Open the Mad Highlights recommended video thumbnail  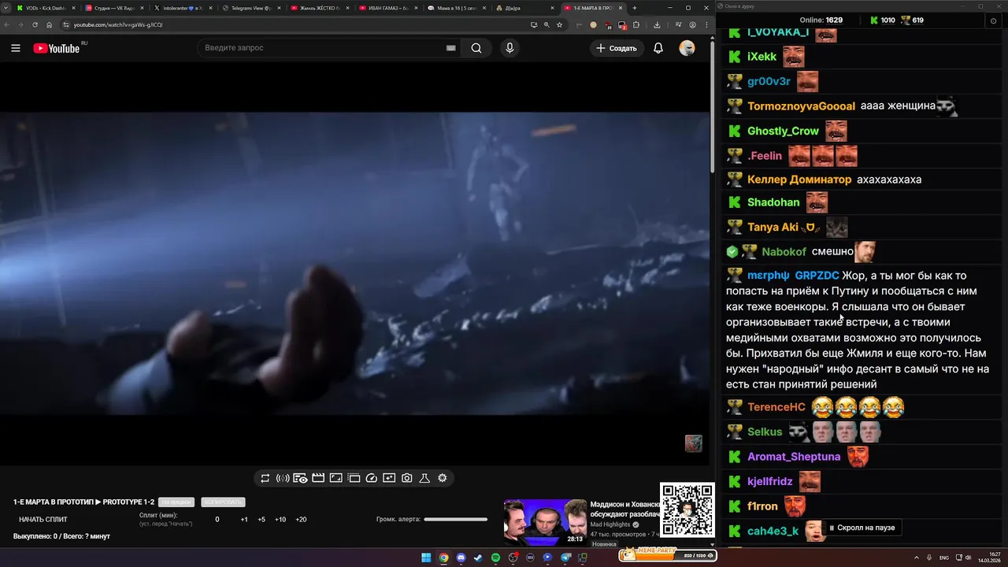546,521
